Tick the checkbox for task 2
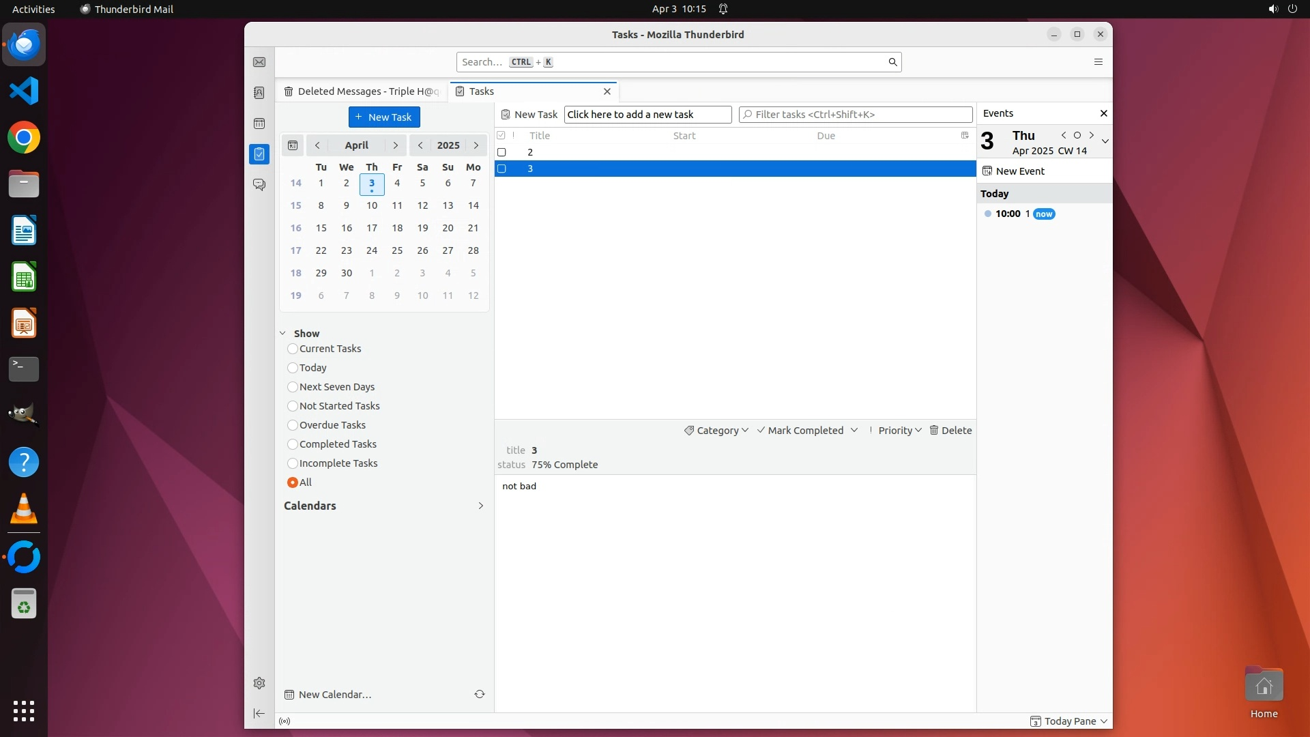This screenshot has width=1310, height=737. (x=501, y=152)
